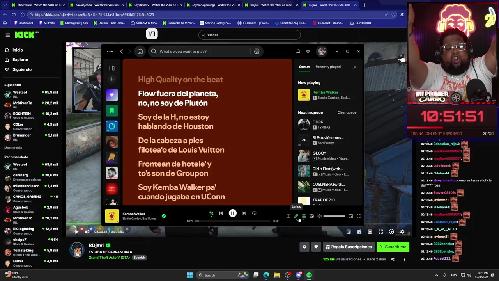Image resolution: width=499 pixels, height=281 pixels.
Task: Mute the Kick video player volume
Action: [87, 231]
